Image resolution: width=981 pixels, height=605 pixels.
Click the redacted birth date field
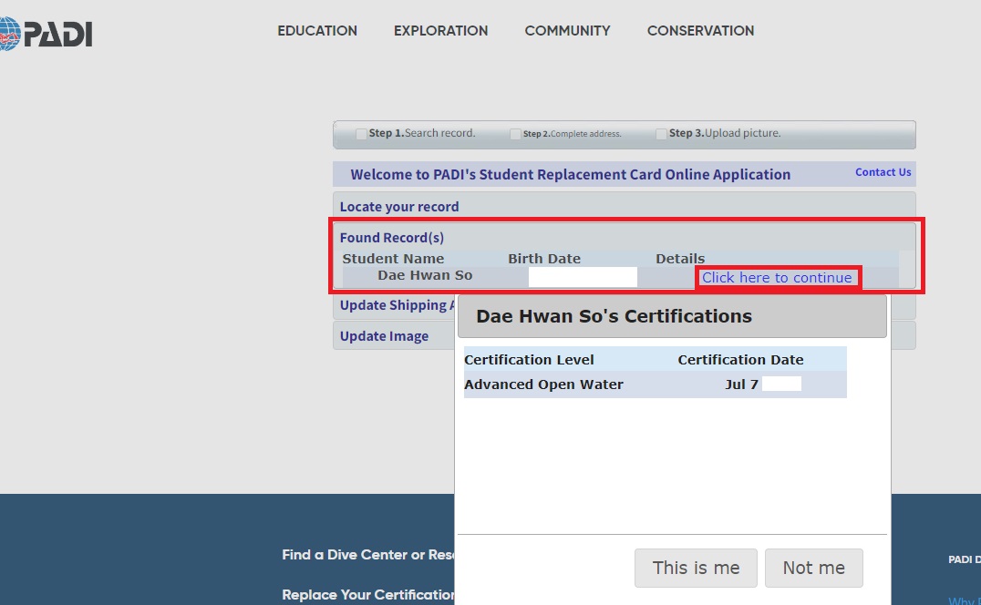pos(583,277)
